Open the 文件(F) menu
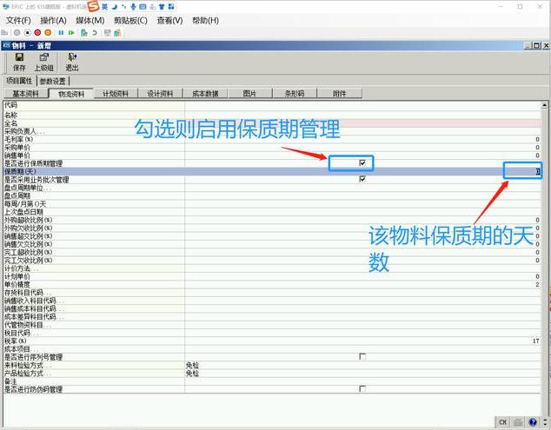 (18, 20)
